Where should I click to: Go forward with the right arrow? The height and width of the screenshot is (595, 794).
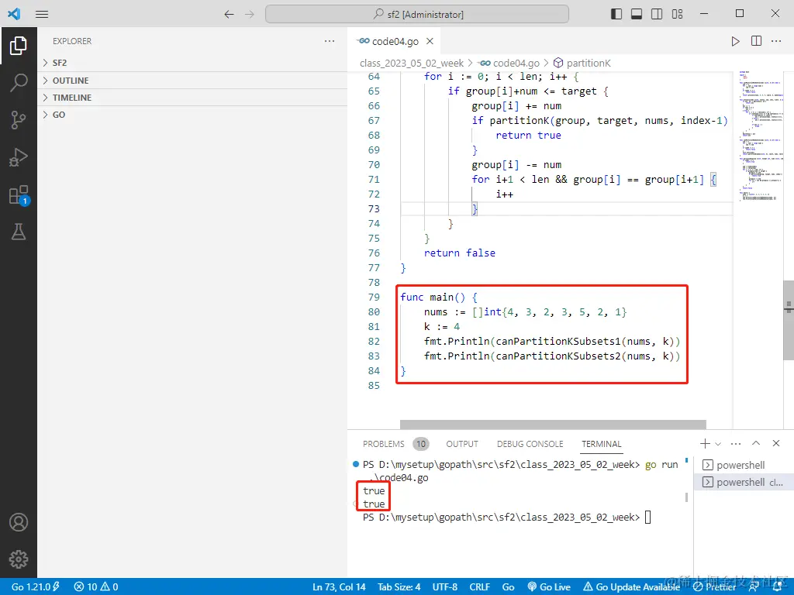pos(249,14)
